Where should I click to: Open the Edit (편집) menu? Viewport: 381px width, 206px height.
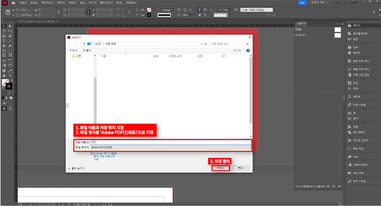pyautogui.click(x=34, y=3)
